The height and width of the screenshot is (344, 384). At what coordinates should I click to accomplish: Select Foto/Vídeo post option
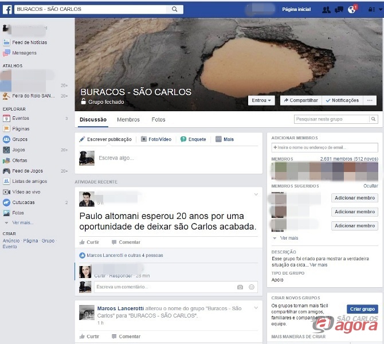[156, 139]
